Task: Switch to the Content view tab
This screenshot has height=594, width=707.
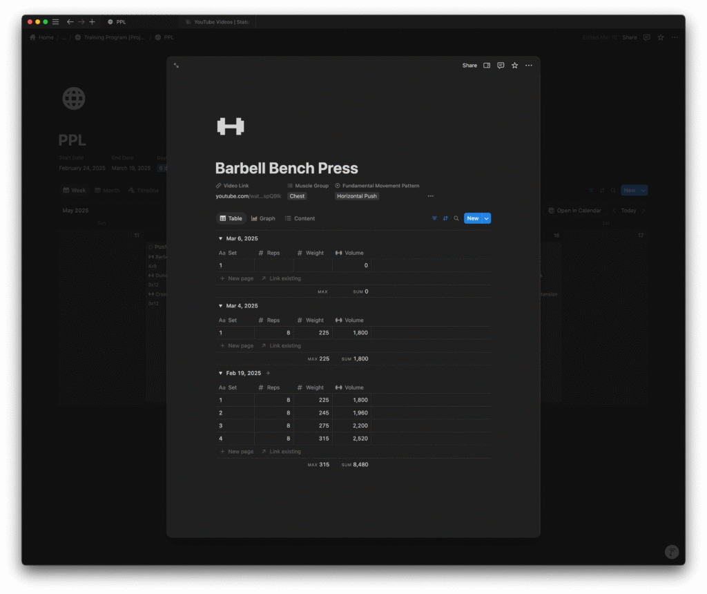Action: [300, 218]
